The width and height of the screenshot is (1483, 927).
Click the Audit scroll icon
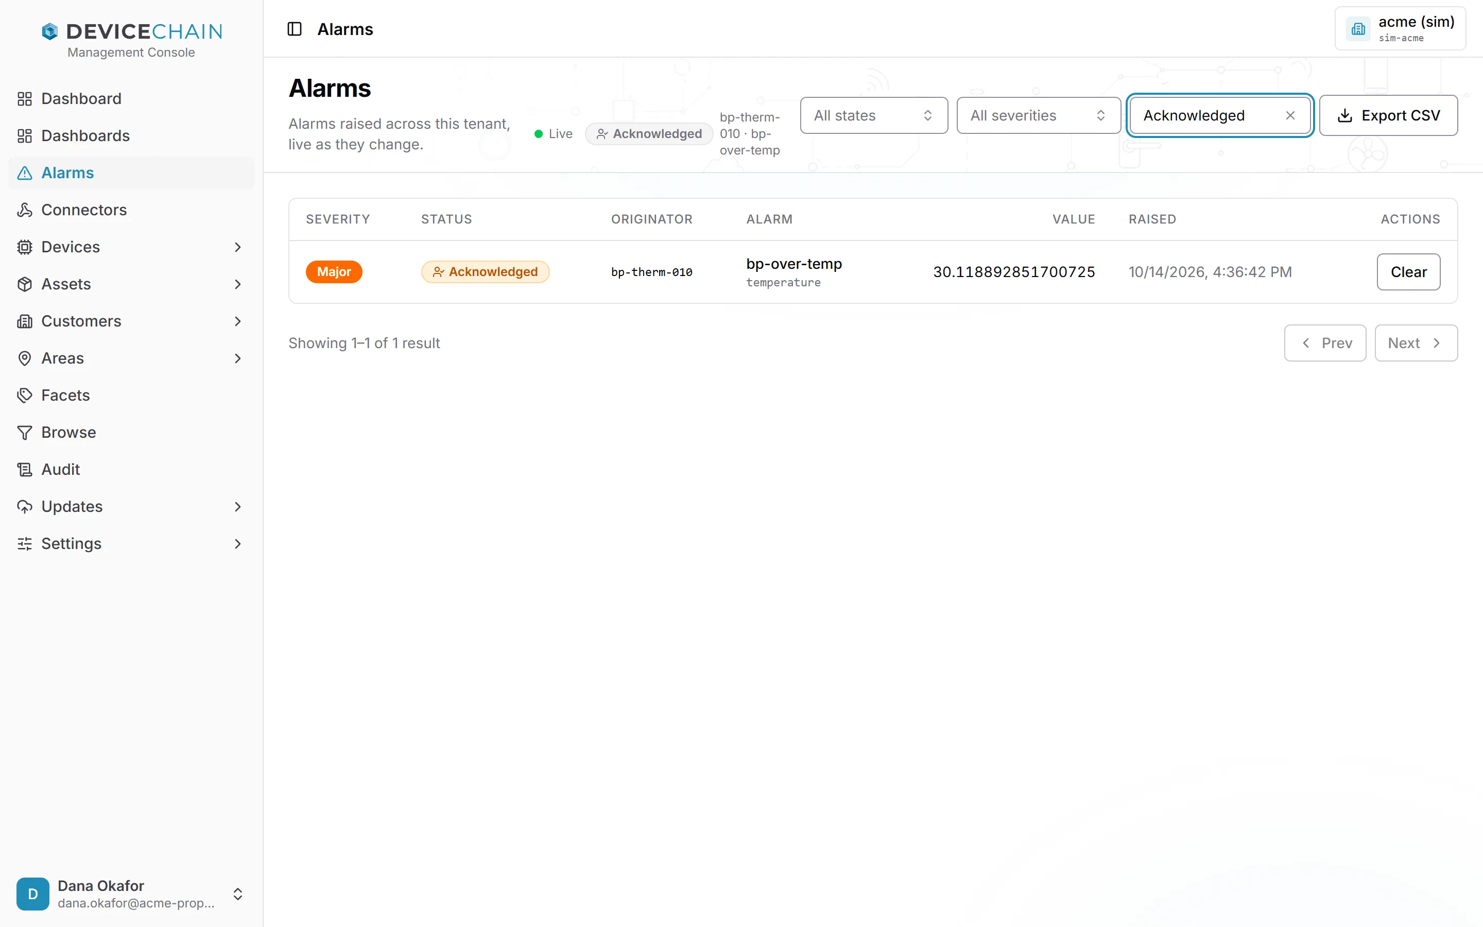click(25, 470)
